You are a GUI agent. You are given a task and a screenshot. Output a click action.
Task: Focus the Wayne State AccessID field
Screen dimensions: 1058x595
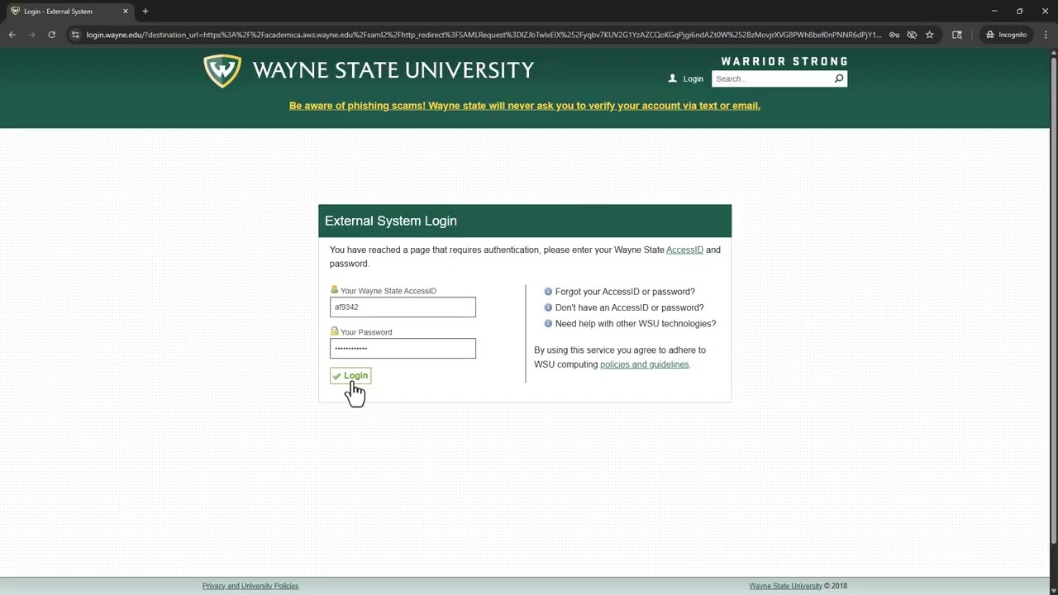point(403,307)
